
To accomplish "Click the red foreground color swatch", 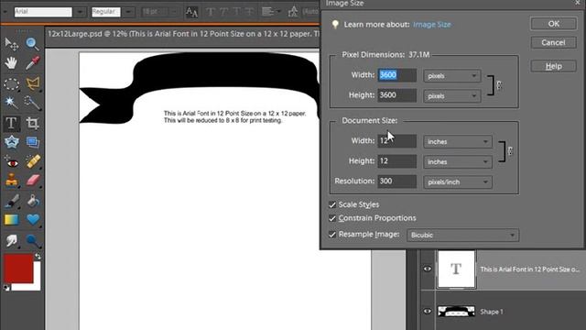I will pos(18,269).
